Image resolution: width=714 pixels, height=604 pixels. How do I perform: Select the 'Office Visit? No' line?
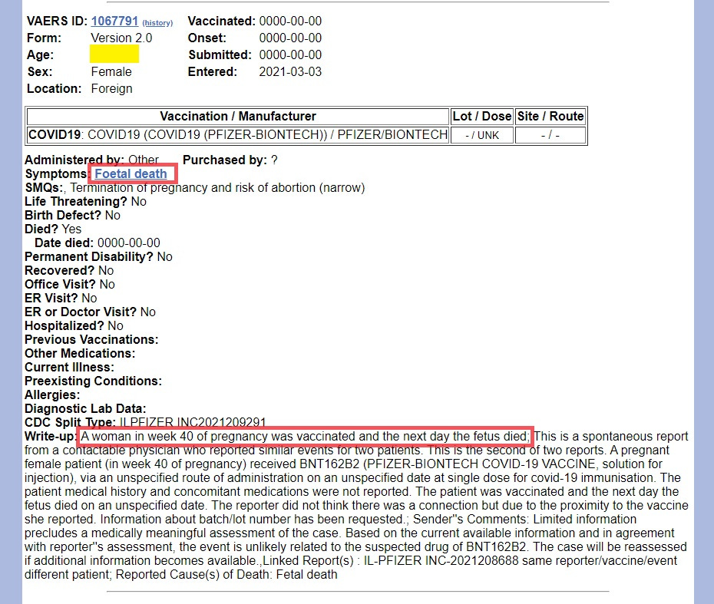pos(70,284)
